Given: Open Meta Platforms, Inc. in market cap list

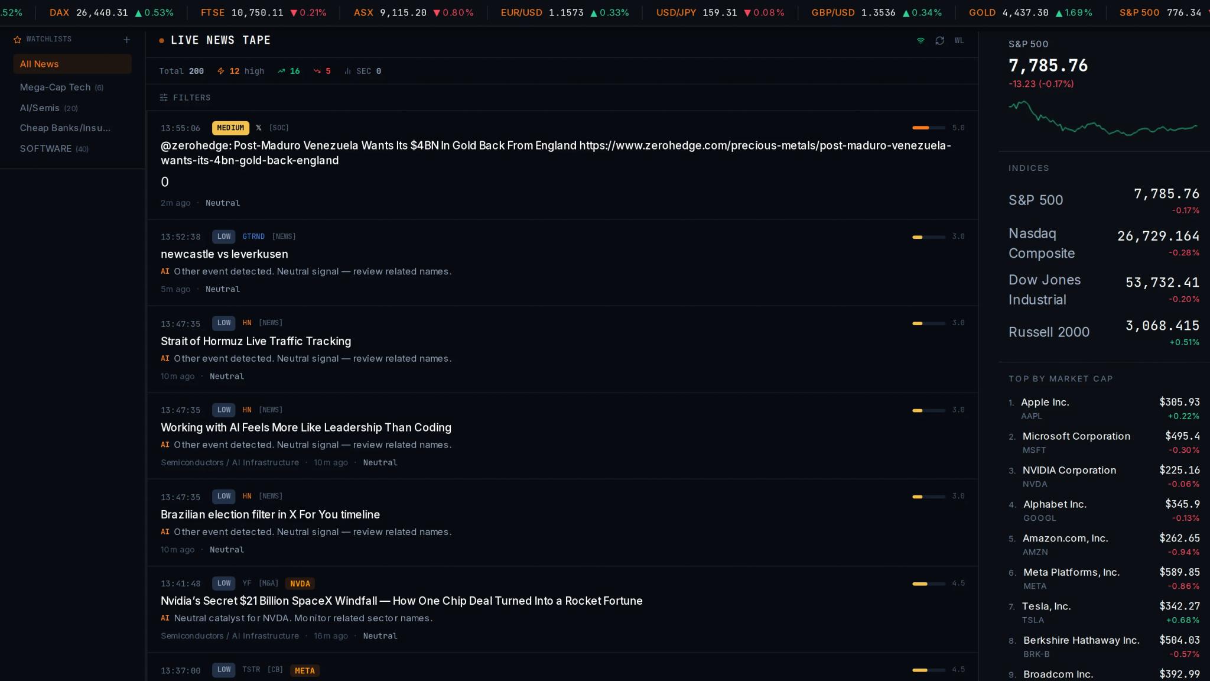Looking at the screenshot, I should [1104, 579].
